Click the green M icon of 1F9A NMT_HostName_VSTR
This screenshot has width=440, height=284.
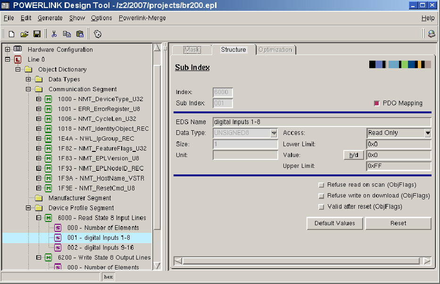(x=49, y=178)
